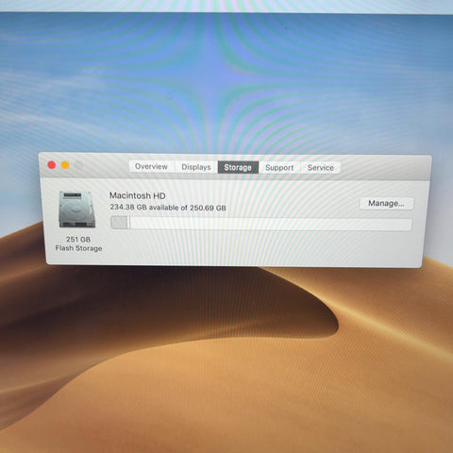Image resolution: width=453 pixels, height=453 pixels.
Task: Click the used segment of storage bar
Action: [120, 223]
